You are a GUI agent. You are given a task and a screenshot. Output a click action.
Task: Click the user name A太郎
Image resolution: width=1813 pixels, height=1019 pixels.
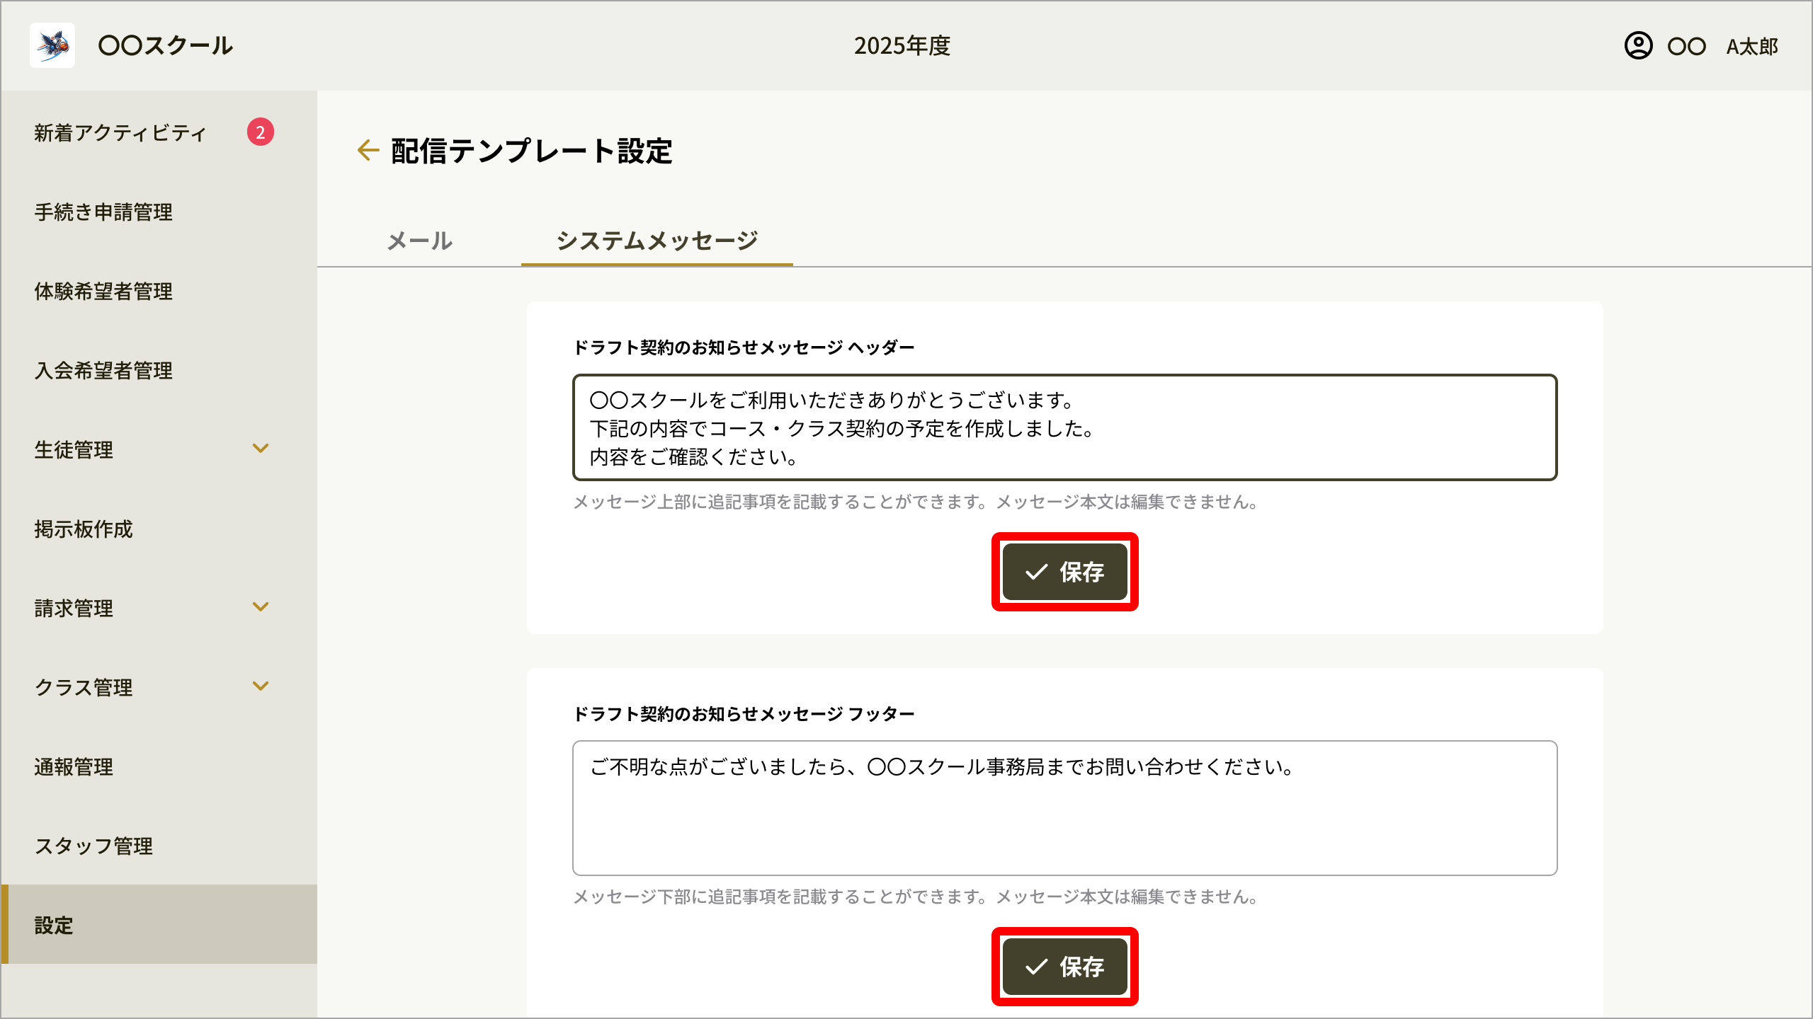coord(1752,47)
